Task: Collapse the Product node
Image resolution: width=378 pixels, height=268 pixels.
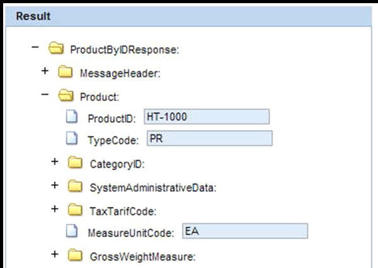Action: pyautogui.click(x=45, y=95)
